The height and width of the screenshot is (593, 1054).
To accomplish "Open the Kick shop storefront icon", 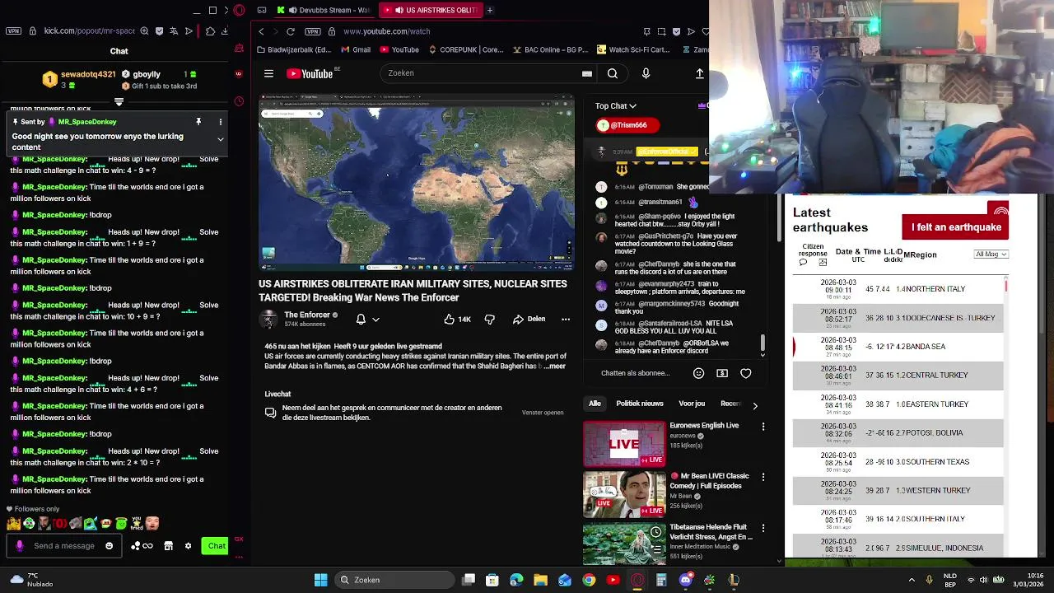I will point(168,546).
